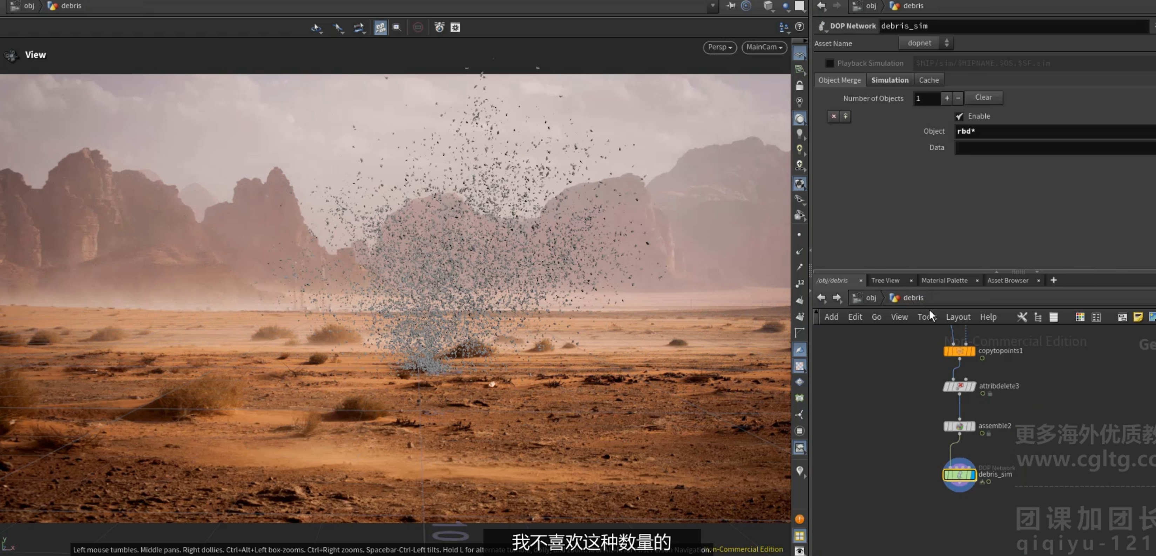Open the Edit menu in network editor
The width and height of the screenshot is (1156, 556).
[855, 317]
